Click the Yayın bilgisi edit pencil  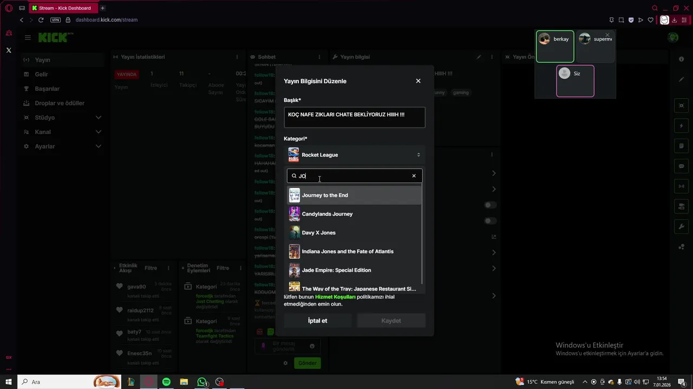point(479,57)
